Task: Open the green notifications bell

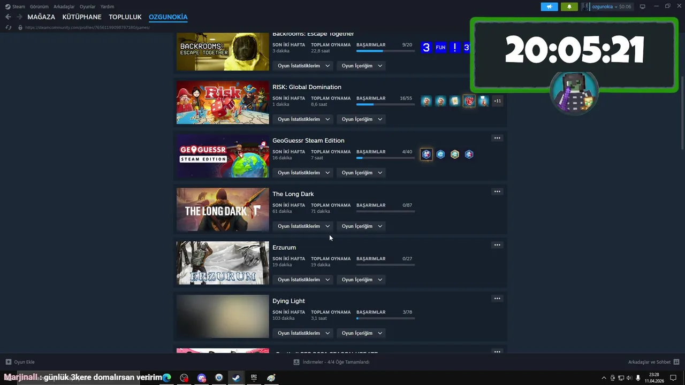Action: (x=569, y=6)
